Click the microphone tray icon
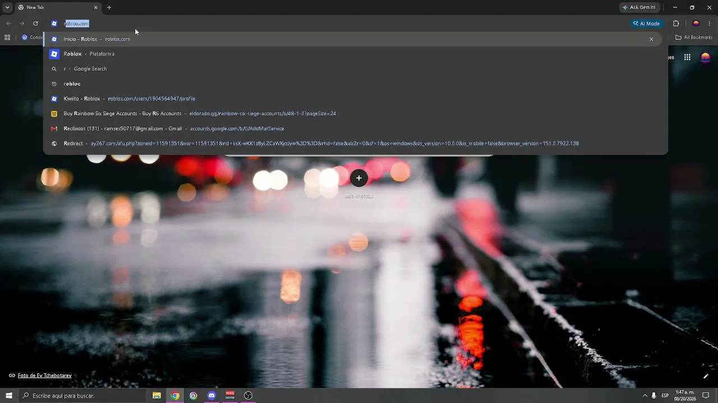Image resolution: width=718 pixels, height=403 pixels. click(x=653, y=396)
